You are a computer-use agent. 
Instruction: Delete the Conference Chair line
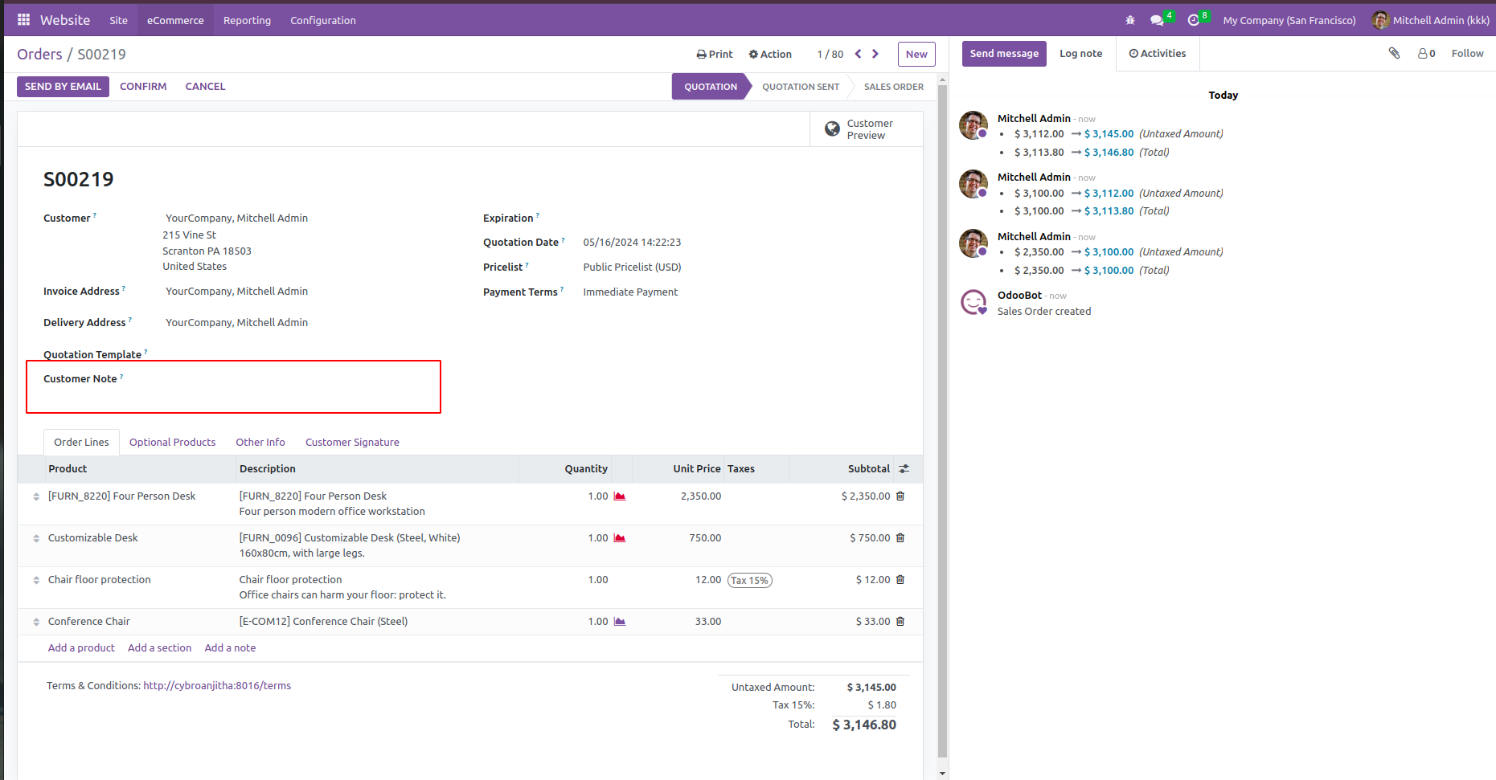(900, 622)
